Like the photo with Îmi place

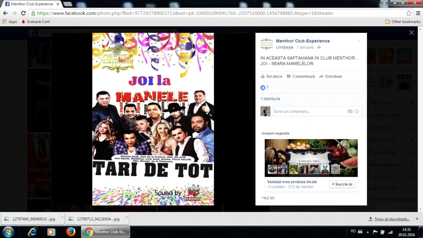[271, 76]
